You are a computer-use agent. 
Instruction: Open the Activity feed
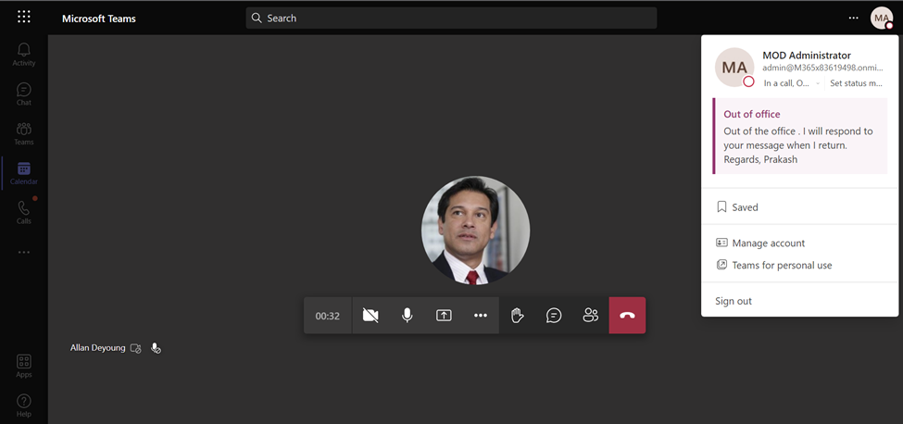(23, 55)
